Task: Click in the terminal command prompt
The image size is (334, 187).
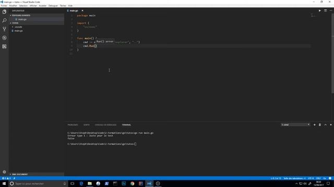Action: tap(136, 144)
